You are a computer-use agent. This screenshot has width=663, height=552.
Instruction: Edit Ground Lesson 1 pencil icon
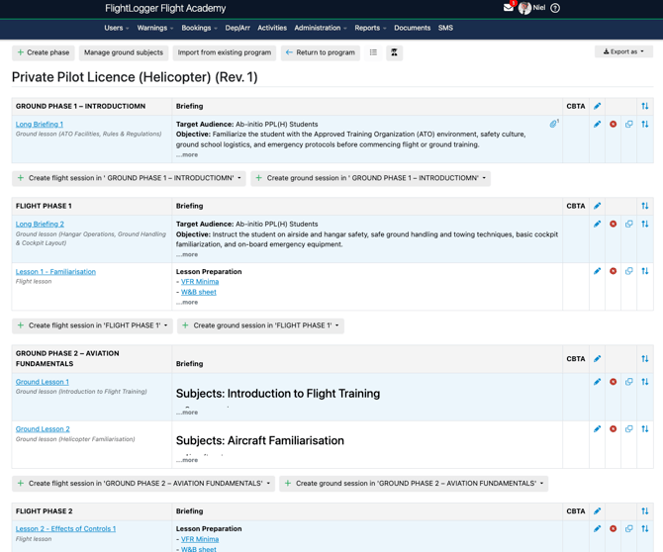(597, 382)
